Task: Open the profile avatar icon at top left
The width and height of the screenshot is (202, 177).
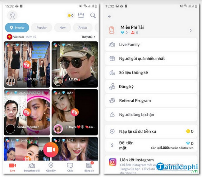Action: pos(12,15)
